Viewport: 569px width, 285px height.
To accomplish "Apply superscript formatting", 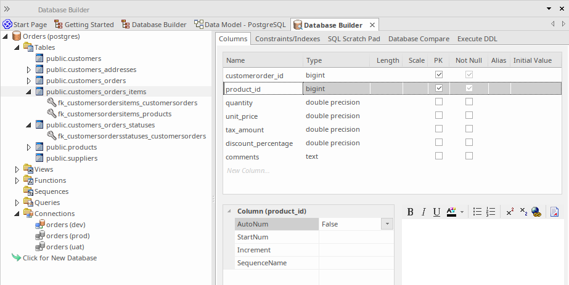I will pyautogui.click(x=510, y=212).
